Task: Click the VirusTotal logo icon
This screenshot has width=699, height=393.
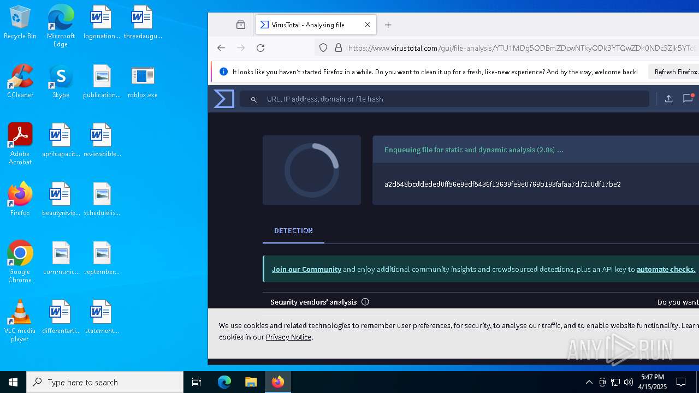Action: (x=224, y=99)
